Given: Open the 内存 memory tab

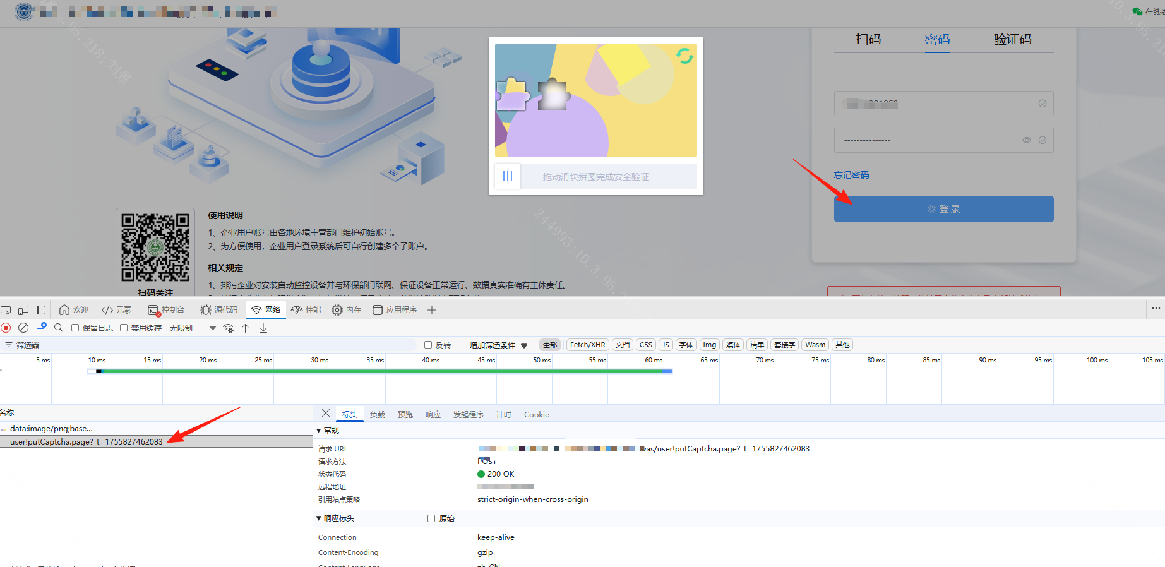Looking at the screenshot, I should [x=347, y=310].
